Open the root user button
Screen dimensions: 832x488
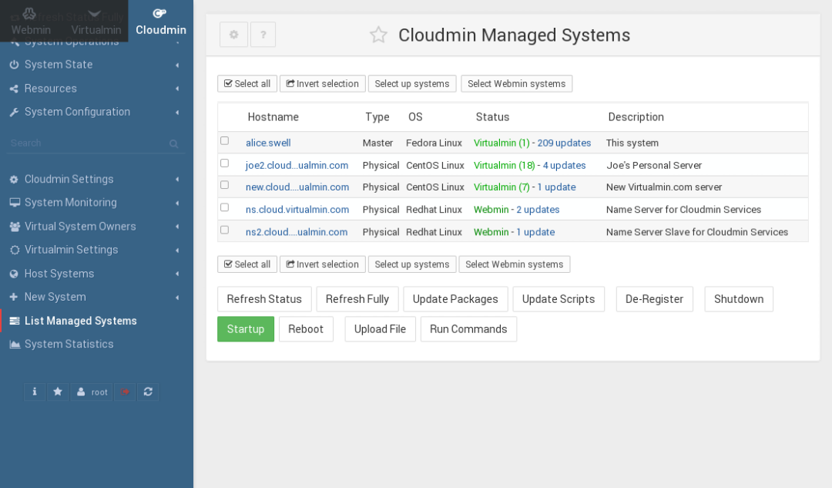[x=92, y=392]
